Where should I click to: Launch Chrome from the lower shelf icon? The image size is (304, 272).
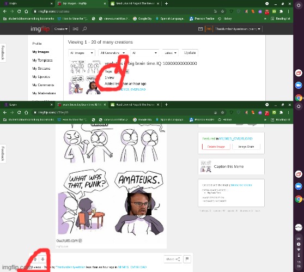point(299,199)
